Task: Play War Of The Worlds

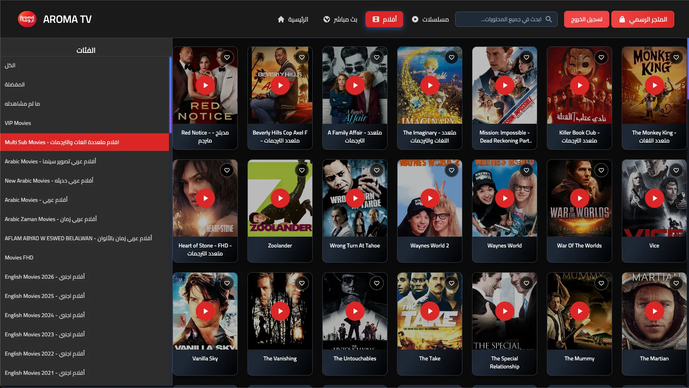Action: pyautogui.click(x=580, y=198)
